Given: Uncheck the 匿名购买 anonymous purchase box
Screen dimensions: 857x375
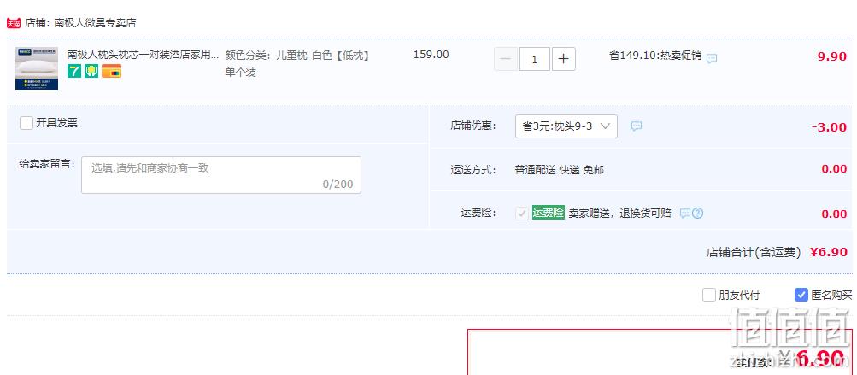Looking at the screenshot, I should point(801,296).
